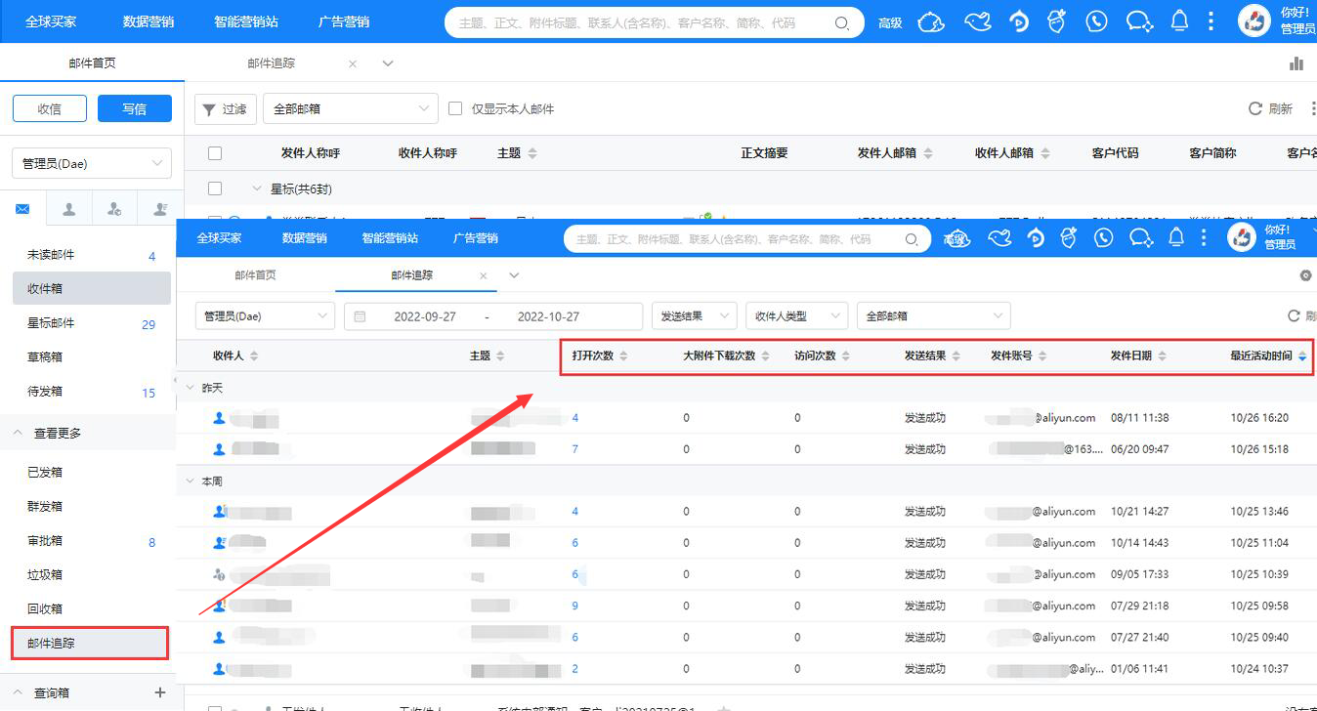Switch to 邮件首页 tab in the inset
The height and width of the screenshot is (711, 1317).
[256, 275]
